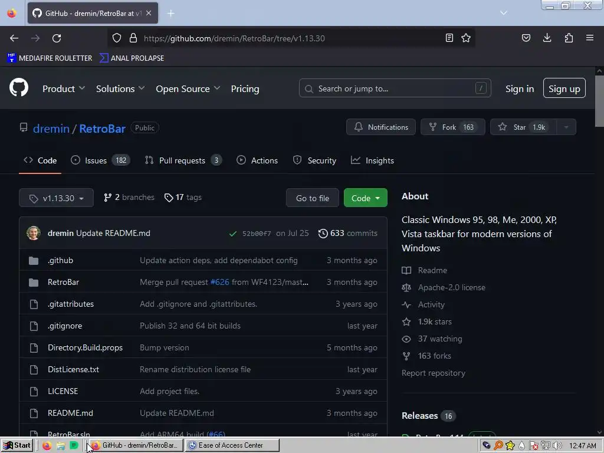Open commit hash 52b00f7
Viewport: 604px width, 453px height.
point(257,234)
